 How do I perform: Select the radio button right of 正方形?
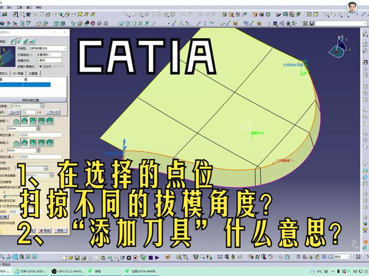pos(55,66)
